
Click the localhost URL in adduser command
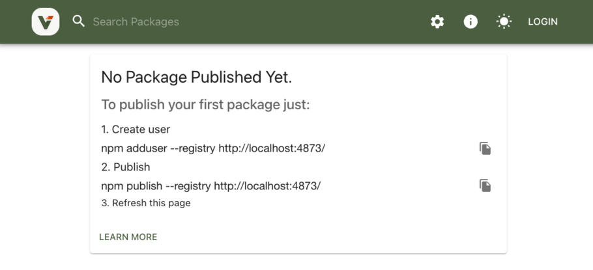click(x=272, y=148)
